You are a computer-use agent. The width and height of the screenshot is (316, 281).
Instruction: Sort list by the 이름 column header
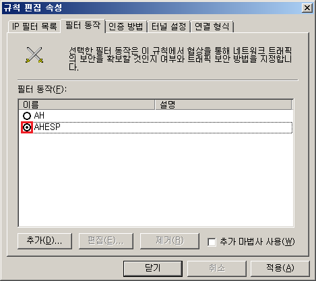87,104
